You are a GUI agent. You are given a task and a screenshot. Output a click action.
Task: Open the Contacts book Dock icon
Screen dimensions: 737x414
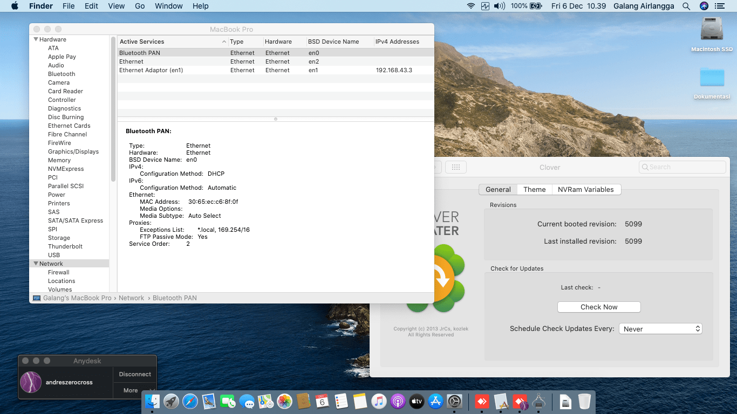(303, 401)
